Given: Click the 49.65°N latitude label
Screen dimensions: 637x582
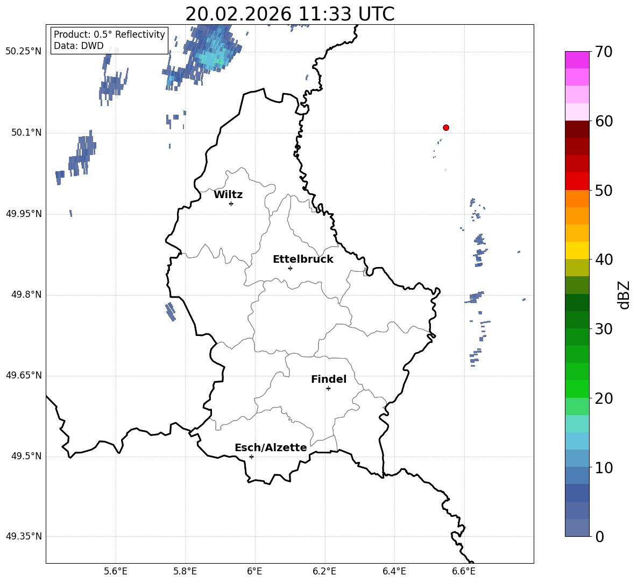Looking at the screenshot, I should 24,375.
